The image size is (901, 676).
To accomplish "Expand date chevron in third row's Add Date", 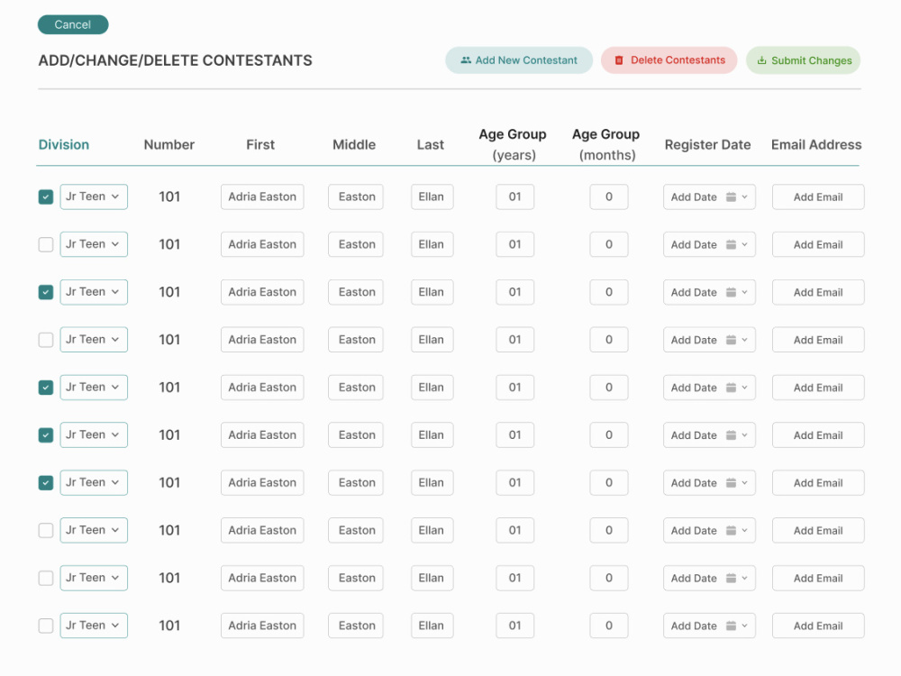I will tap(745, 292).
